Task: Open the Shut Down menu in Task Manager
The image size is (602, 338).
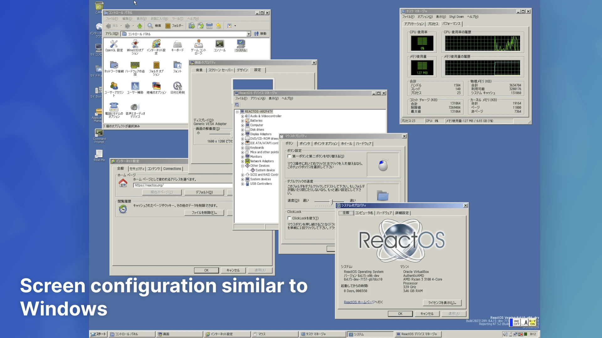Action: pos(456,17)
